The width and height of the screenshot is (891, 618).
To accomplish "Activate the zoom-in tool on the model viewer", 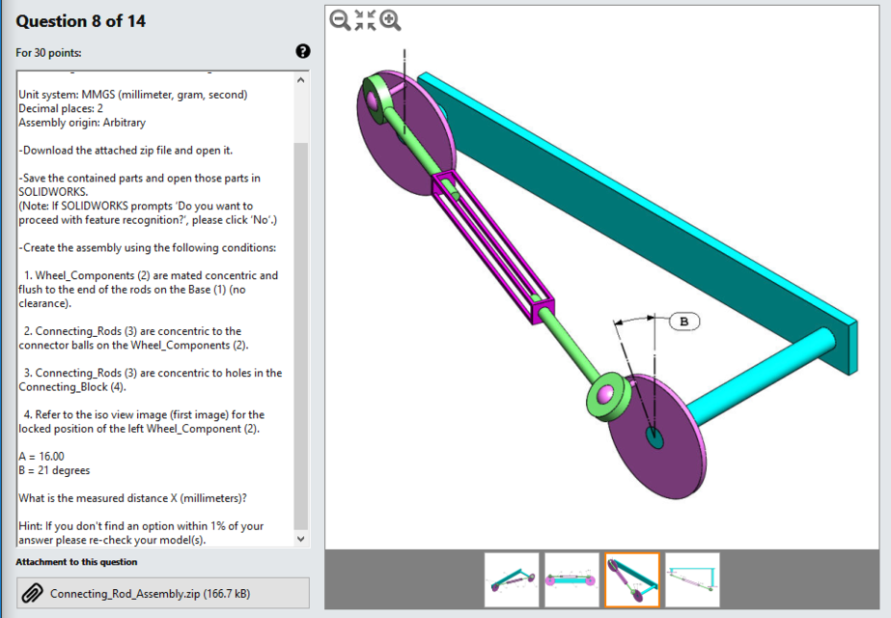I will 391,20.
